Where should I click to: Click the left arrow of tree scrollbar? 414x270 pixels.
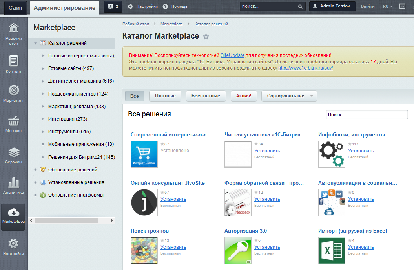pos(31,220)
